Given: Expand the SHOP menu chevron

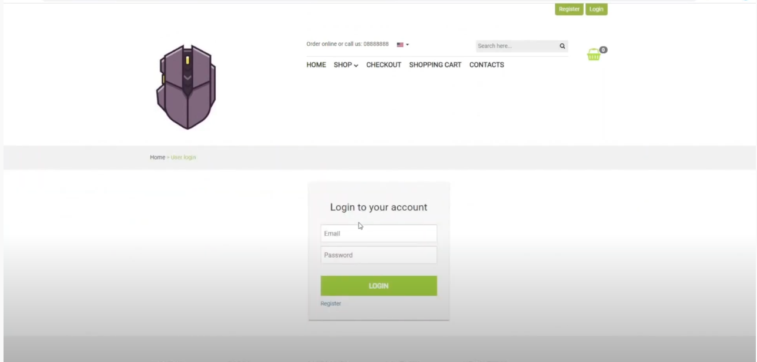Looking at the screenshot, I should click(356, 66).
